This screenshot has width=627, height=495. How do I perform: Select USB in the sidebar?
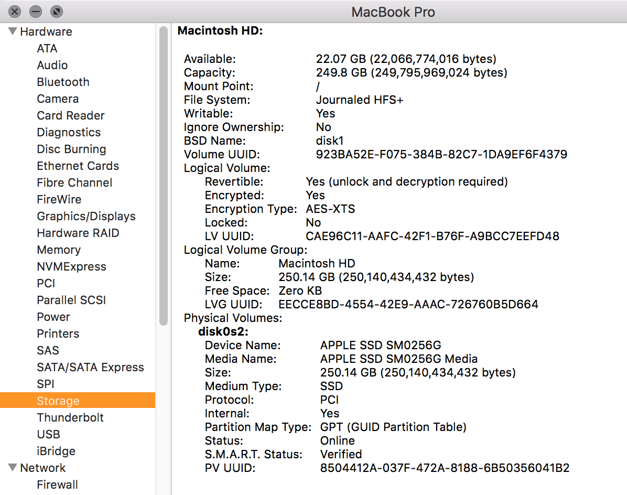pyautogui.click(x=48, y=434)
